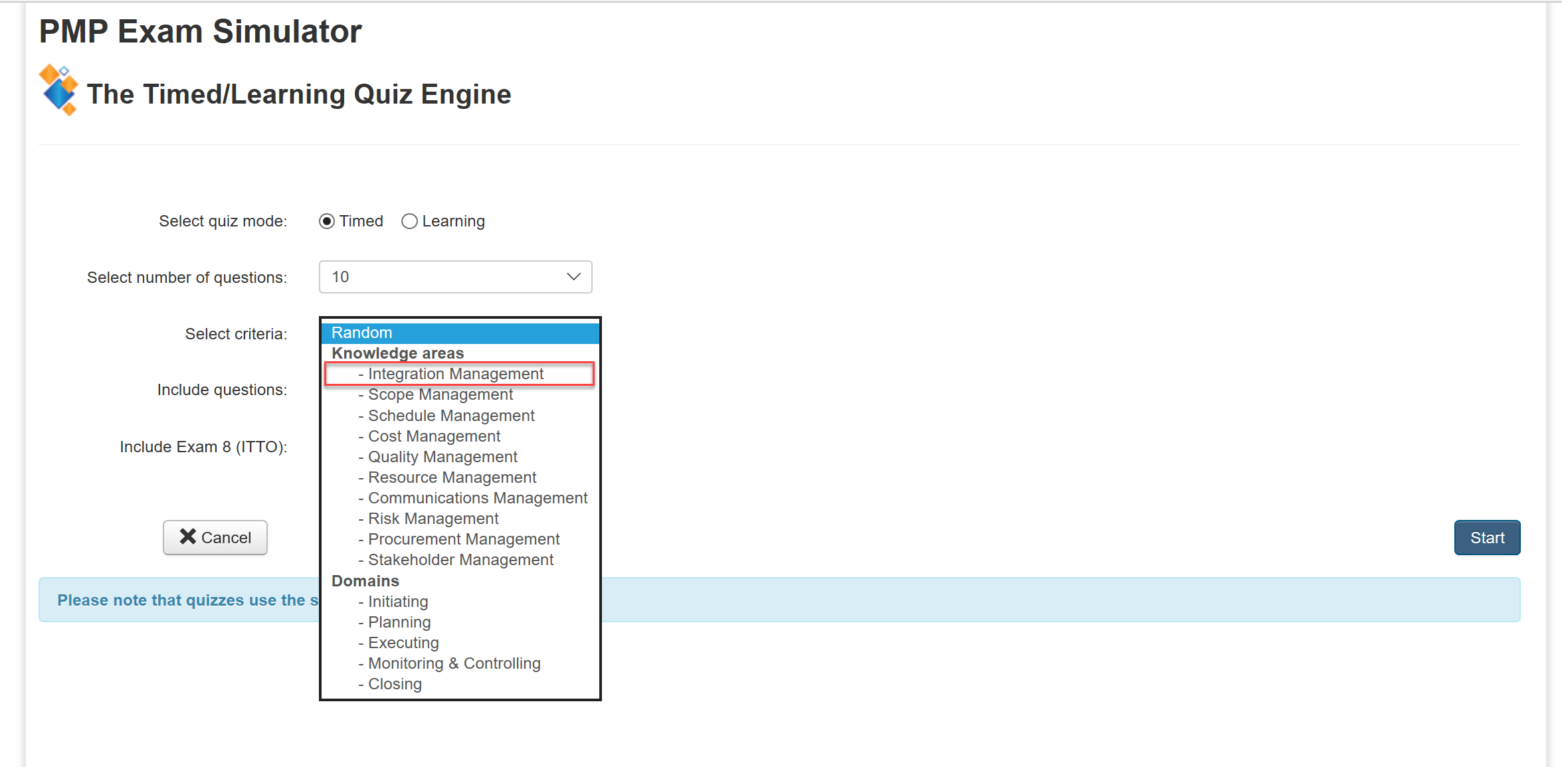Select the Timed quiz mode radio button
Screen dimensions: 1562x767
(326, 221)
